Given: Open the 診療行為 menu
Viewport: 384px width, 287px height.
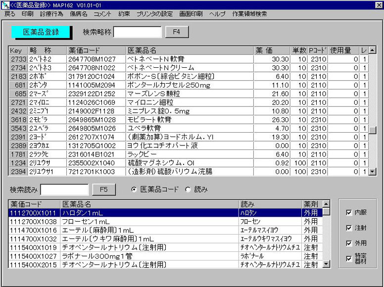Looking at the screenshot, I should [x=51, y=14].
